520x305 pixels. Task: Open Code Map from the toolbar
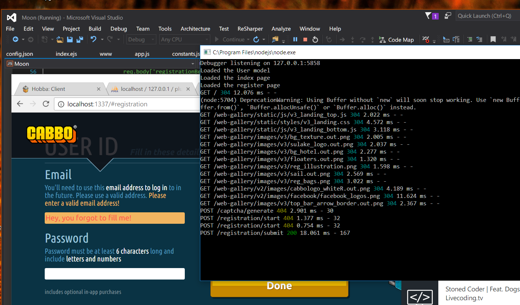pos(396,40)
